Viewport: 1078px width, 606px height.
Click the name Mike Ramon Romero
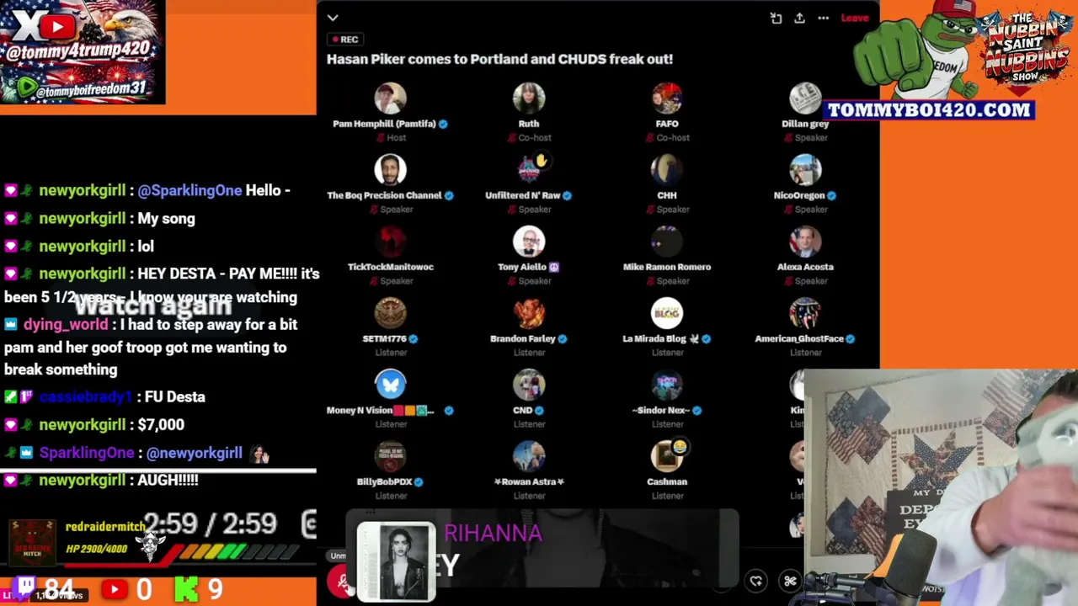667,267
